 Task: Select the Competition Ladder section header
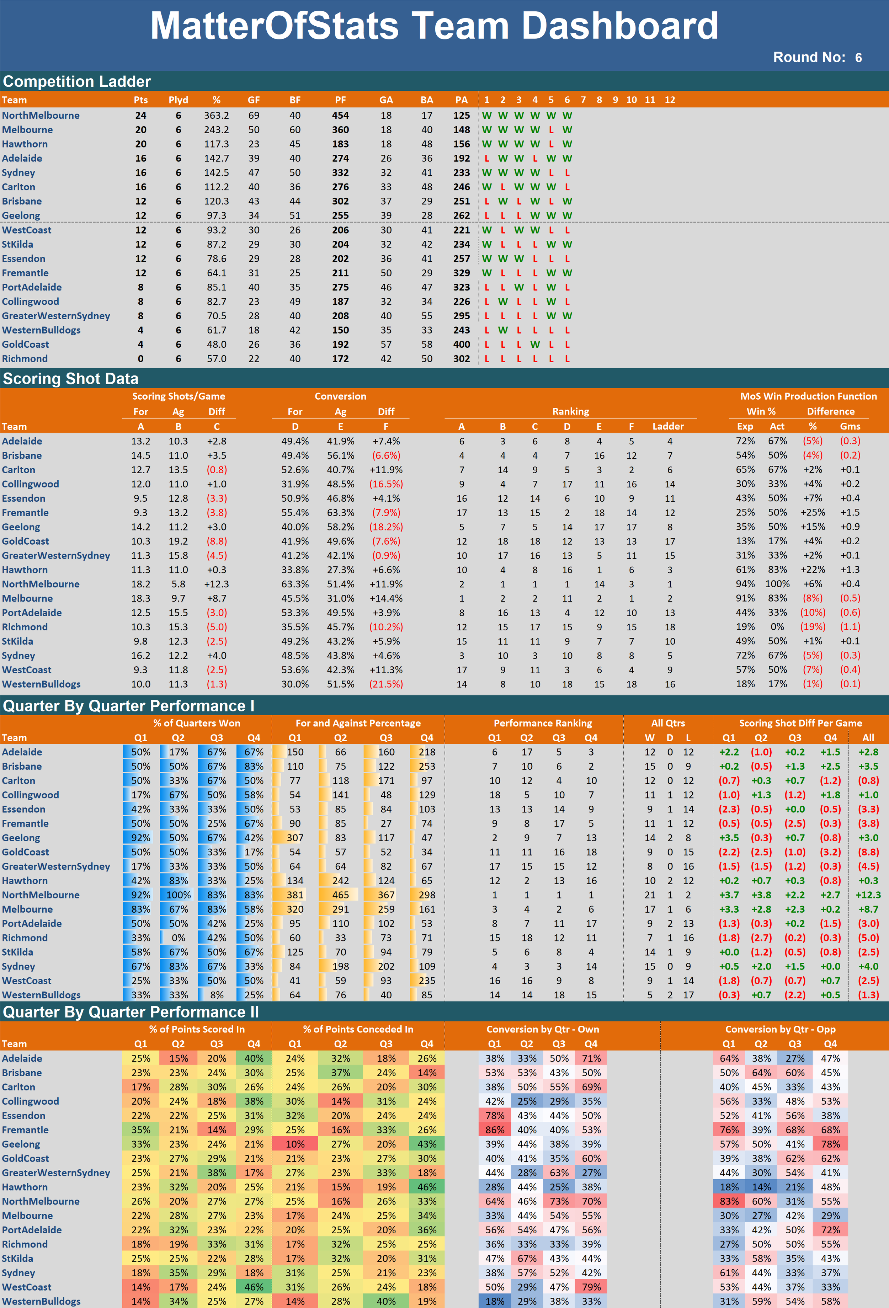[77, 82]
